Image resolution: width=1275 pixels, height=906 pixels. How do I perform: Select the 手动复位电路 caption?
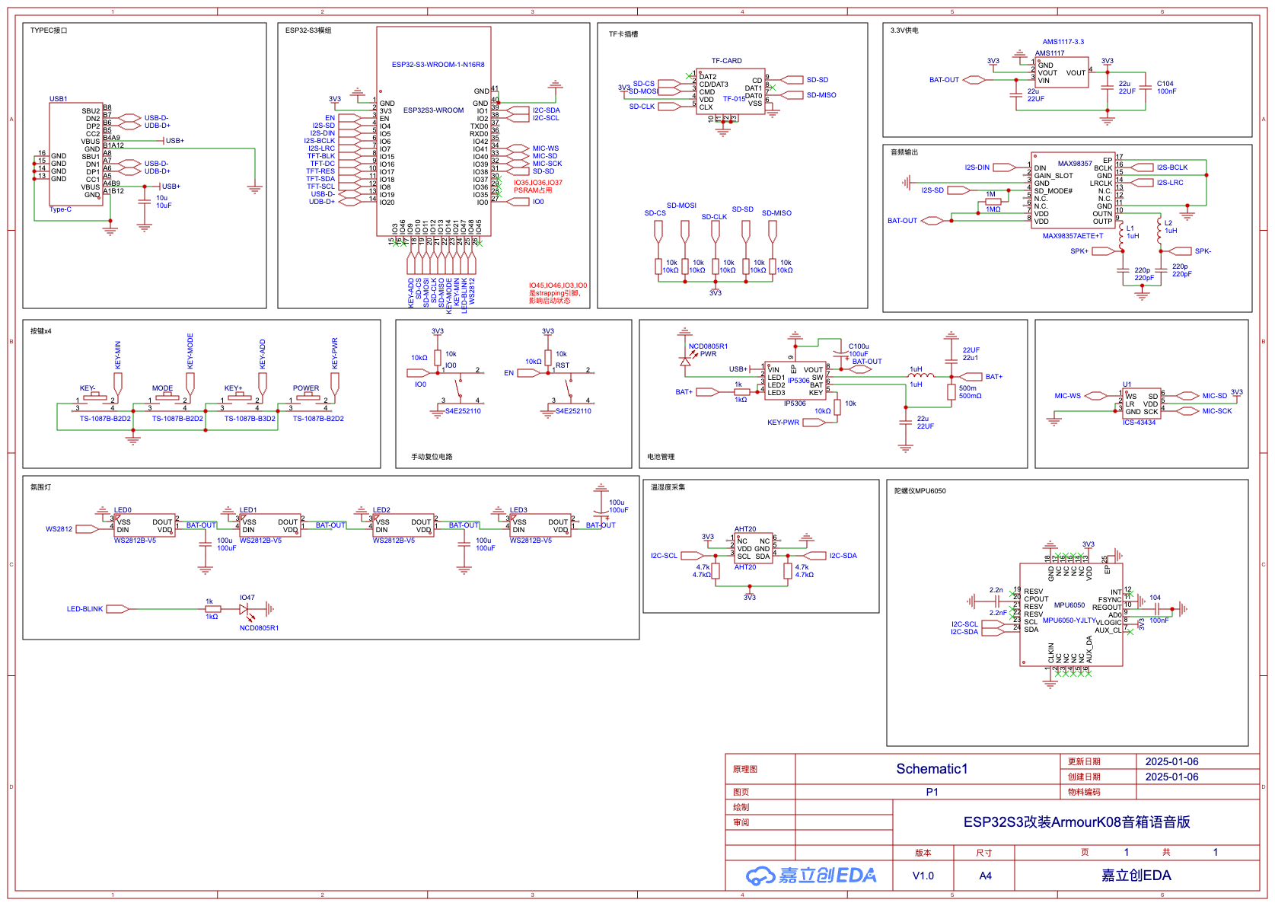[x=432, y=457]
